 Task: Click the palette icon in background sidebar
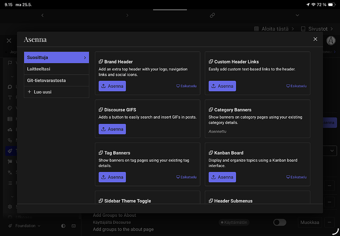point(10,108)
